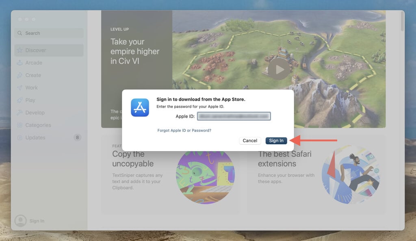Screen dimensions: 416x241
Task: Open Forgot Apple ID or Password link
Action: (x=184, y=130)
